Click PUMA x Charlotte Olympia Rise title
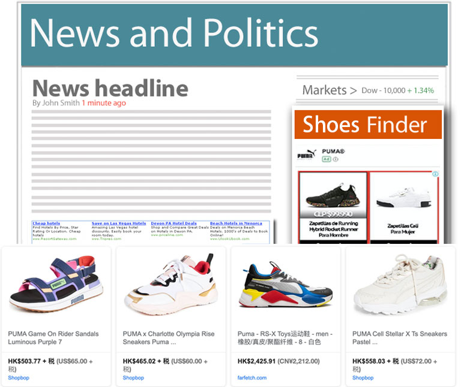Viewport: 461px width, 387px height. pyautogui.click(x=169, y=338)
